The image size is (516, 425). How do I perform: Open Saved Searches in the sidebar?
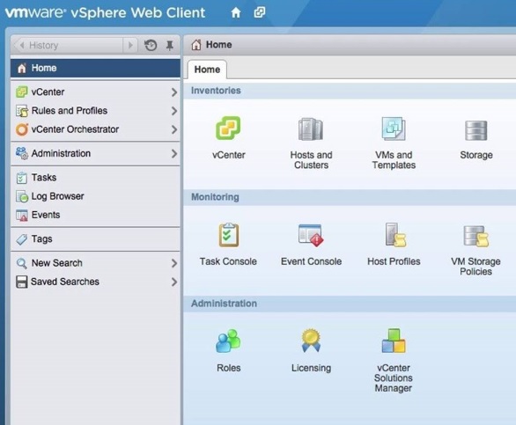[95, 282]
